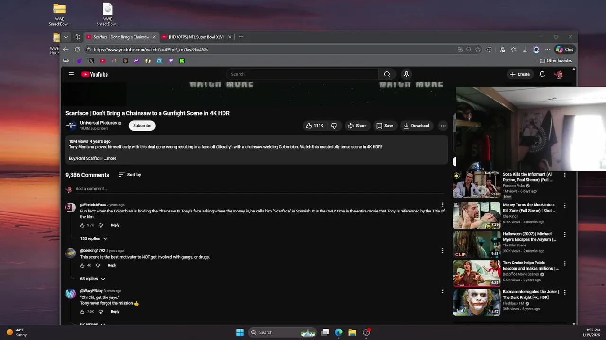The image size is (606, 340).
Task: Open Batman interrogates the Joker thumbnail
Action: click(476, 302)
